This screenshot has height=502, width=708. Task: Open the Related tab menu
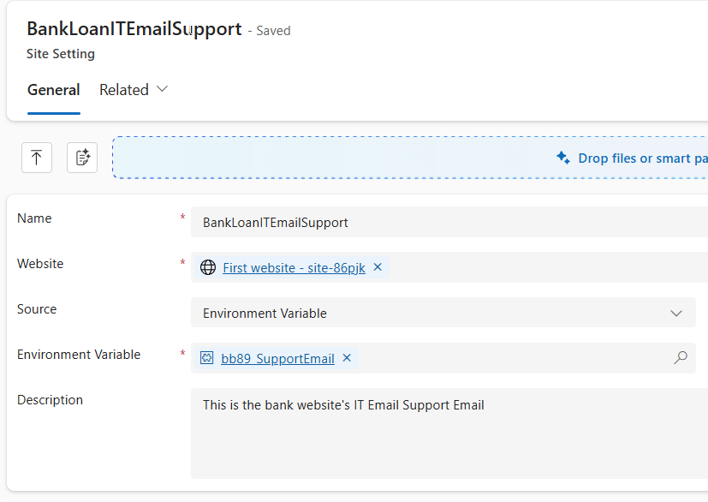pyautogui.click(x=134, y=90)
